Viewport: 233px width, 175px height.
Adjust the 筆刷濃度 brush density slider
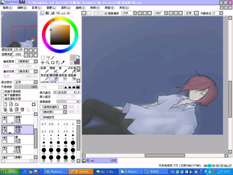point(68,101)
